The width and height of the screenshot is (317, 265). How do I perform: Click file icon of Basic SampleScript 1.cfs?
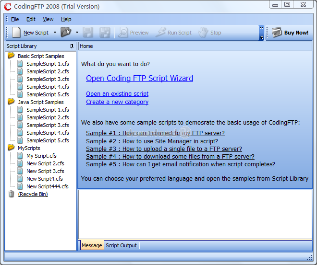point(20,64)
